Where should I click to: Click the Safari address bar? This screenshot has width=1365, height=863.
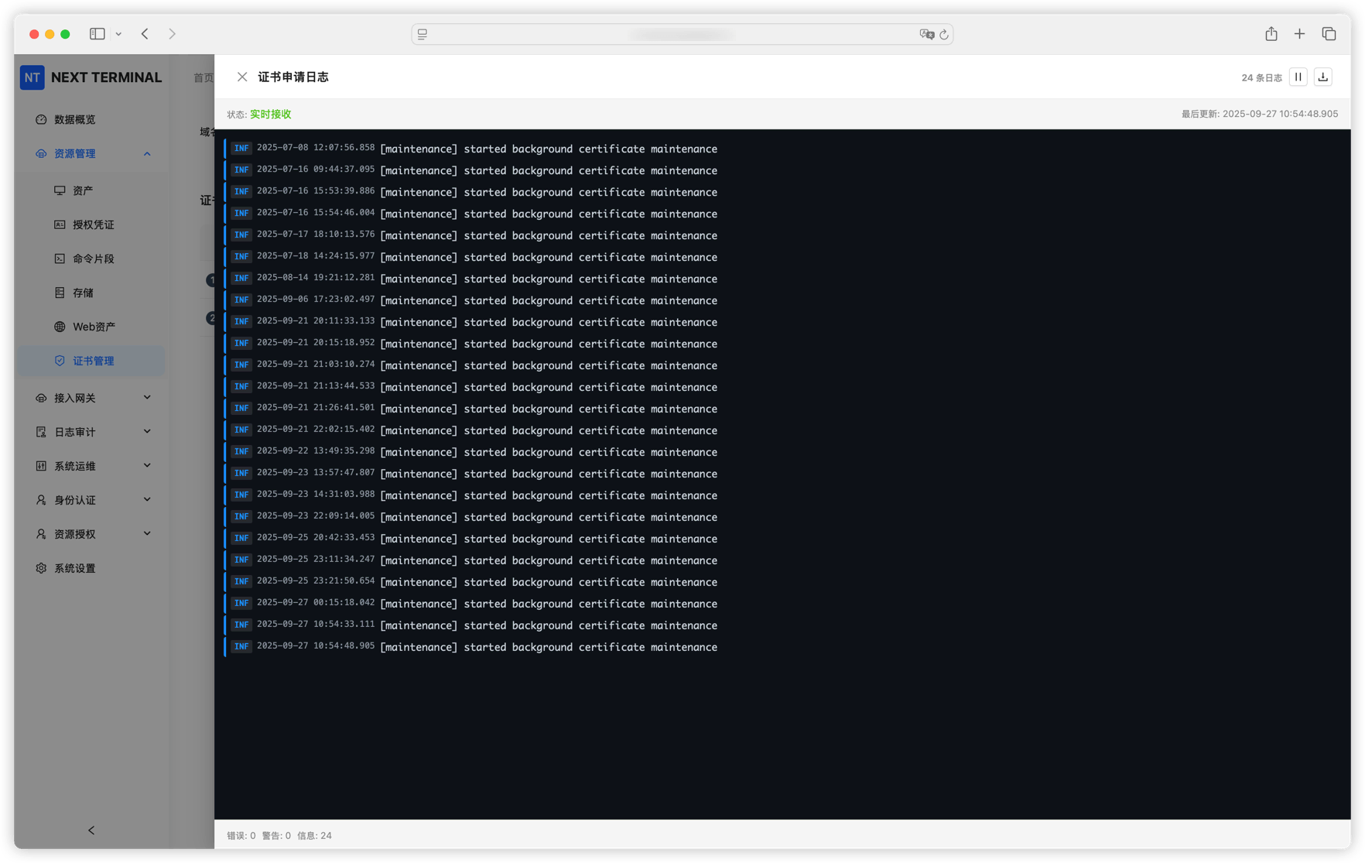point(681,34)
